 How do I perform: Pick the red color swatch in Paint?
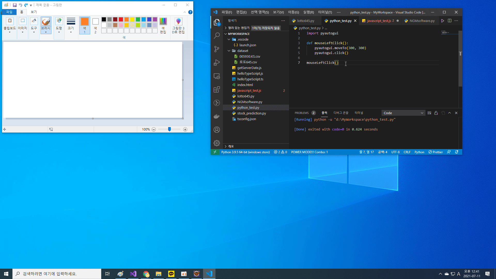tap(121, 19)
